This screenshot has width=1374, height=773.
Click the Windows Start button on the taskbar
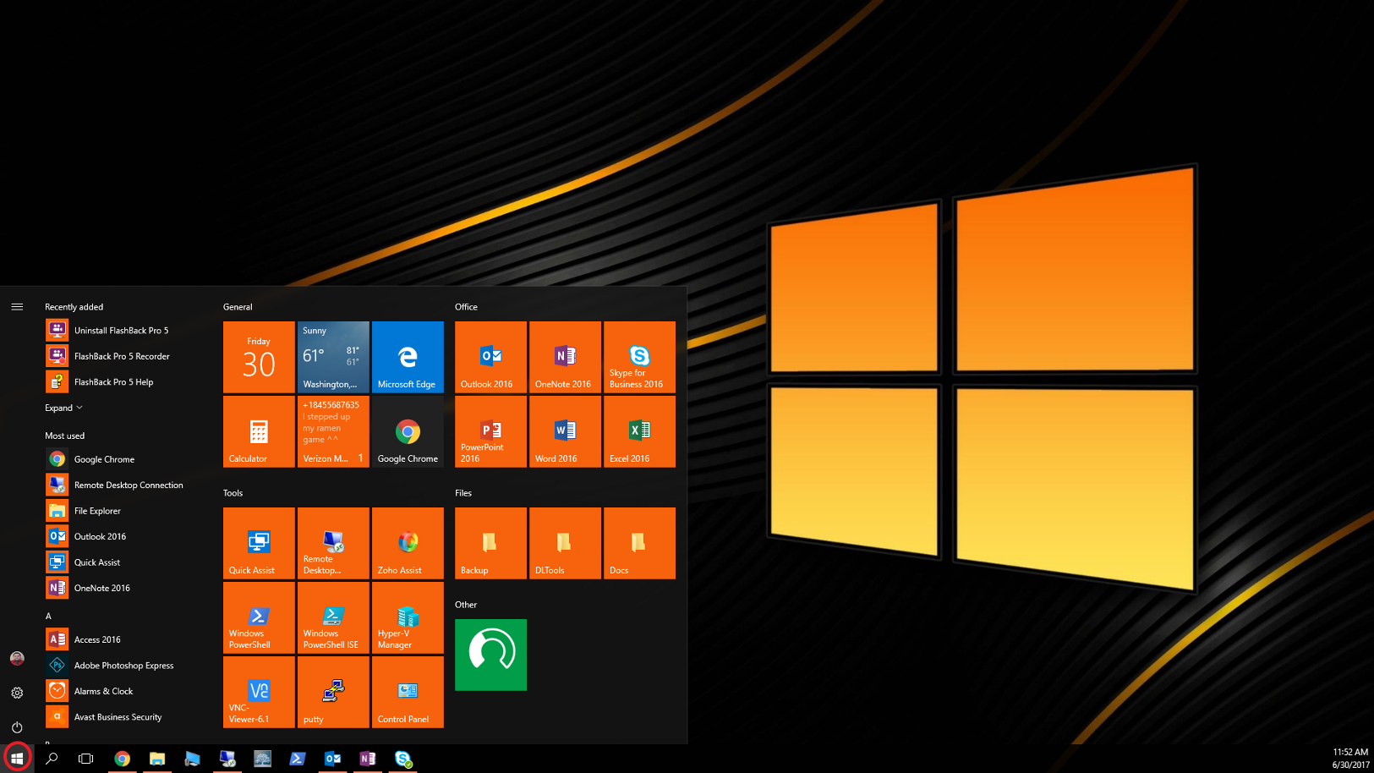click(17, 759)
